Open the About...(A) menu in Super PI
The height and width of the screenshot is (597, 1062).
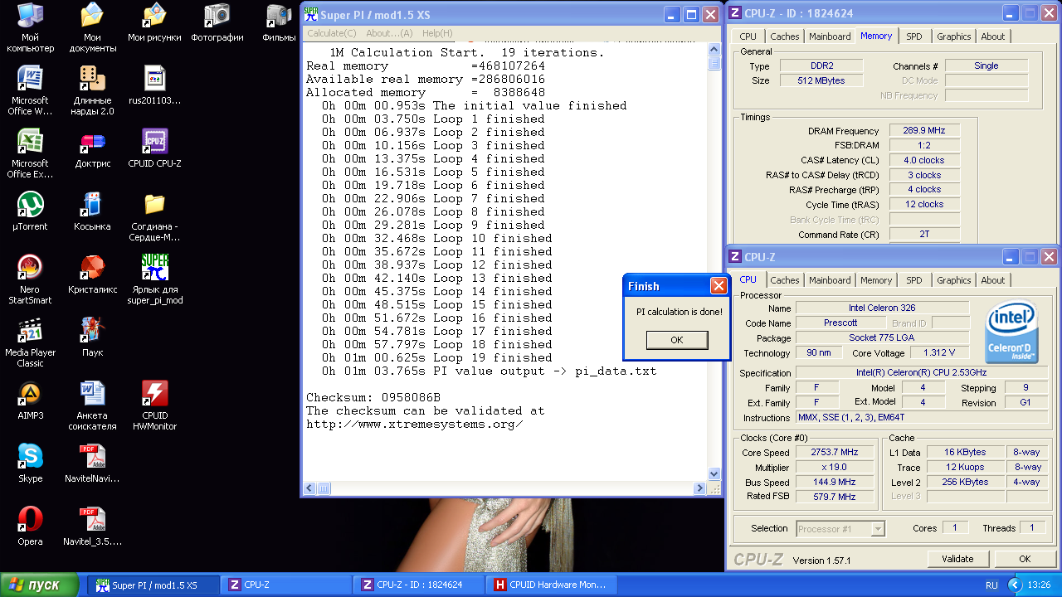pyautogui.click(x=389, y=33)
